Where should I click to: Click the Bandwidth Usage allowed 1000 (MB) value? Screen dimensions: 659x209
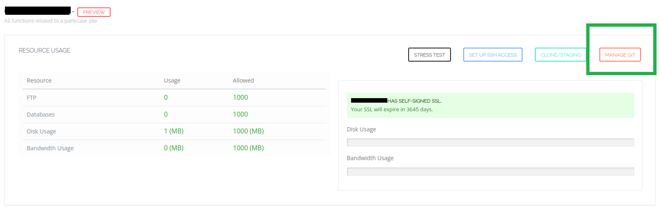[248, 148]
